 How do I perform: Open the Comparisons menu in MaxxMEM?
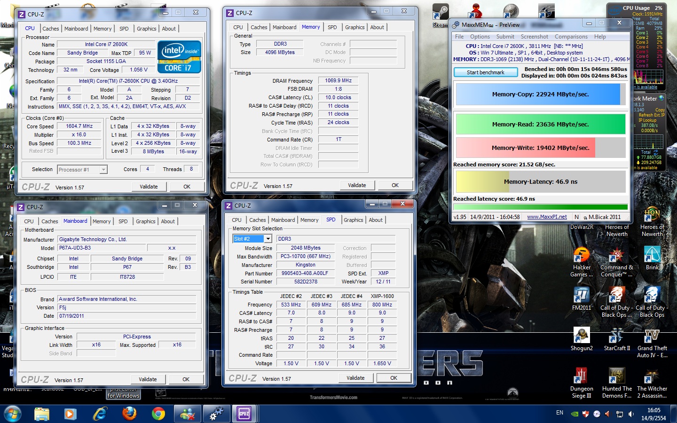tap(571, 37)
